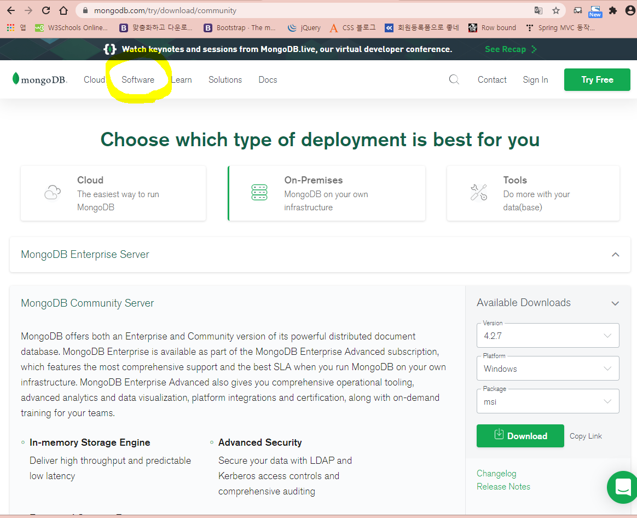Screen dimensions: 637x518
Task: Click Copy Link next to Download
Action: click(x=586, y=436)
